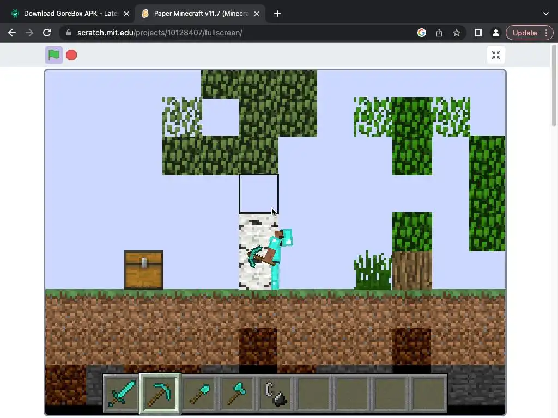558x418 pixels.
Task: Reload the page with the refresh icon
Action: click(47, 33)
